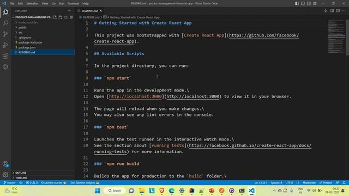Viewport: 349px width, 196px height.
Task: Open the Manage gear icon
Action: pos(5,175)
